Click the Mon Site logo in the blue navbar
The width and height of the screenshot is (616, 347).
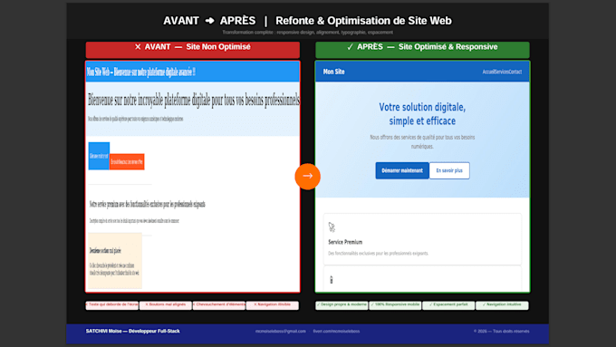(x=334, y=72)
